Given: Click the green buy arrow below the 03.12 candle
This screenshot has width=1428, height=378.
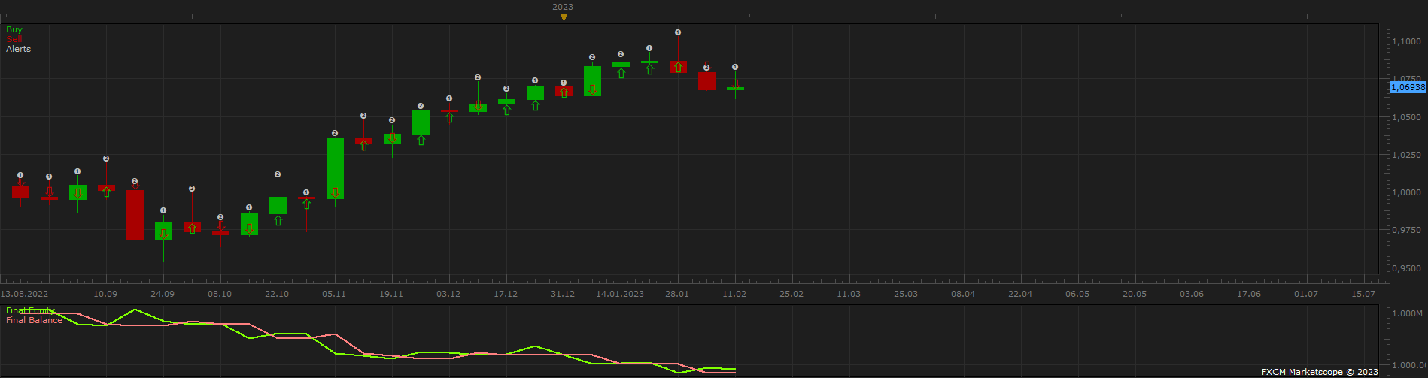Looking at the screenshot, I should (x=449, y=117).
